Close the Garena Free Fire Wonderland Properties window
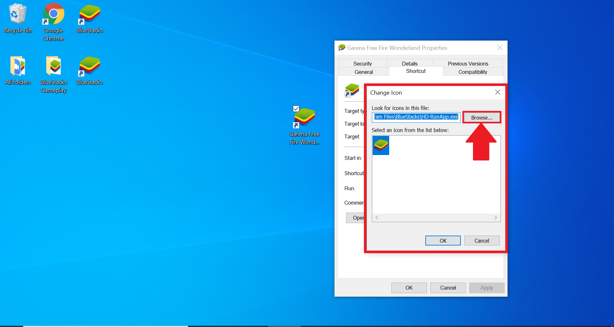Screen dimensions: 614x327 500,48
